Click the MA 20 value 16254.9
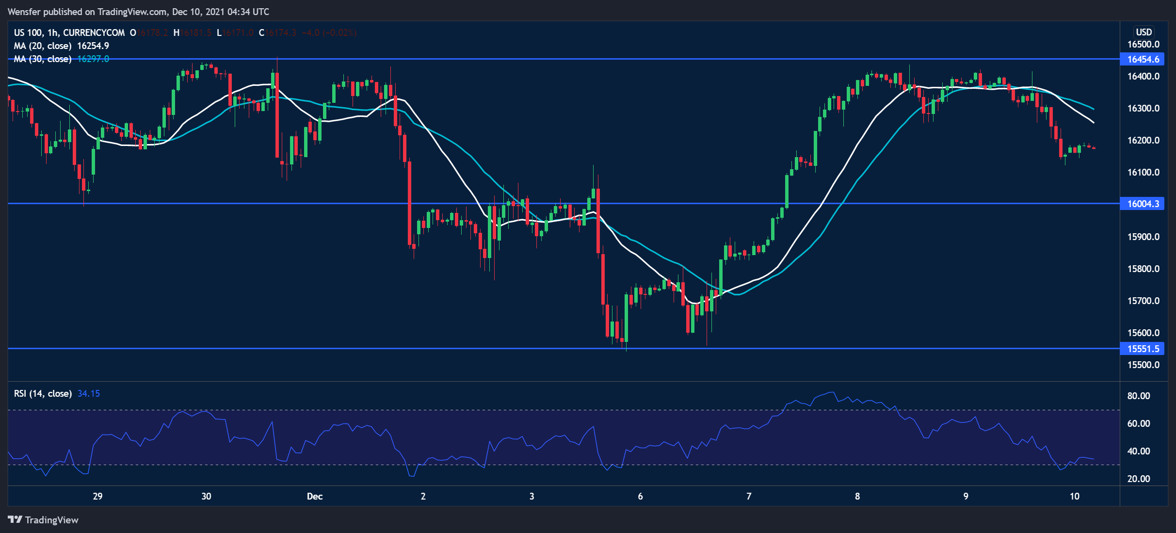This screenshot has width=1176, height=533. click(x=93, y=46)
